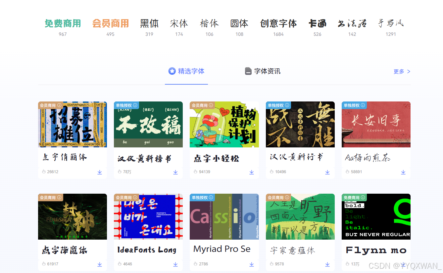The width and height of the screenshot is (443, 273).
Task: Open the Aa梅雨煎茶 font title
Action: (368, 158)
